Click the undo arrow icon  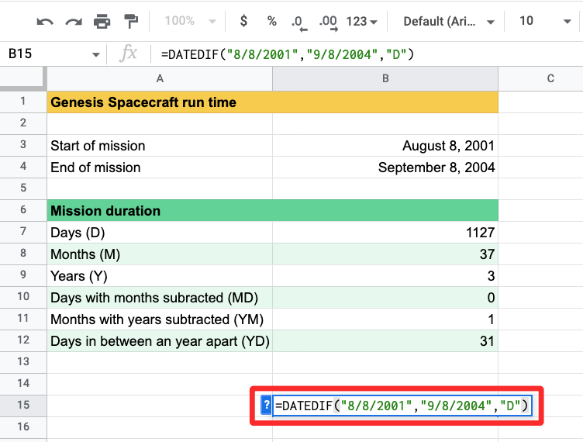click(45, 21)
